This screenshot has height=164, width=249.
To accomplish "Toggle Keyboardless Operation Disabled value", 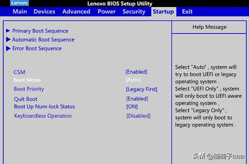I will coord(138,116).
